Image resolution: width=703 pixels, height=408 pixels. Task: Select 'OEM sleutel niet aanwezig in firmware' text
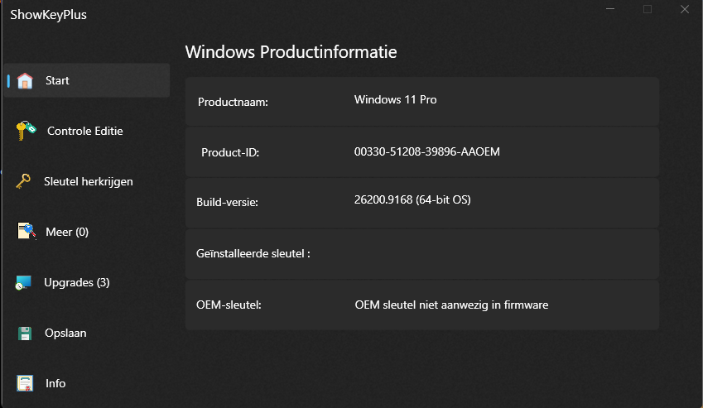point(451,305)
